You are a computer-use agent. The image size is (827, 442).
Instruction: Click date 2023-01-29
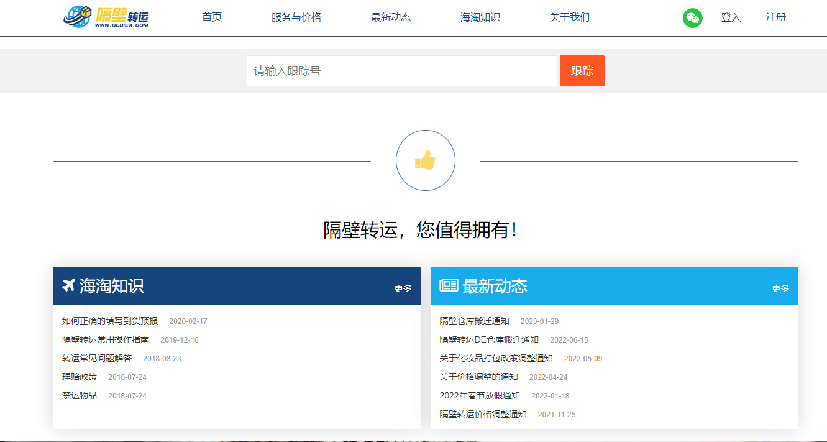click(x=540, y=321)
